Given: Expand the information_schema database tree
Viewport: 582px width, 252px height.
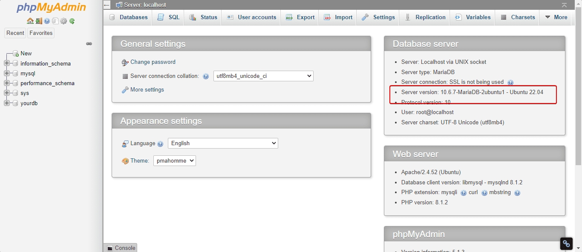Looking at the screenshot, I should [x=7, y=63].
